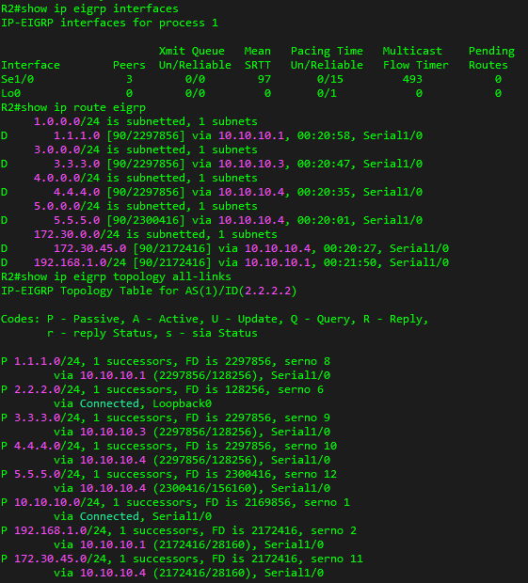Click the 'show ip route eigrp' command line
The image size is (528, 583).
click(x=73, y=107)
